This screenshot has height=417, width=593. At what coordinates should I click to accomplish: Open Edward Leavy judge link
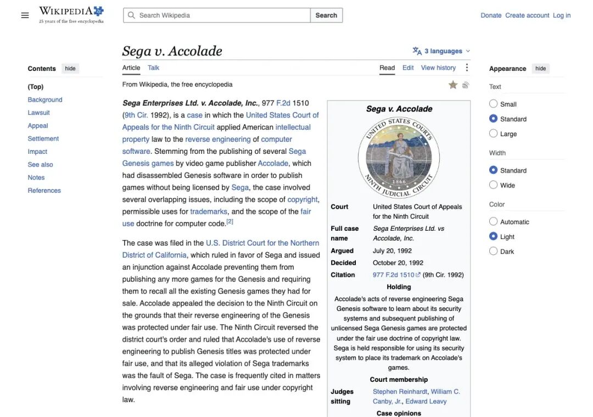pos(426,402)
